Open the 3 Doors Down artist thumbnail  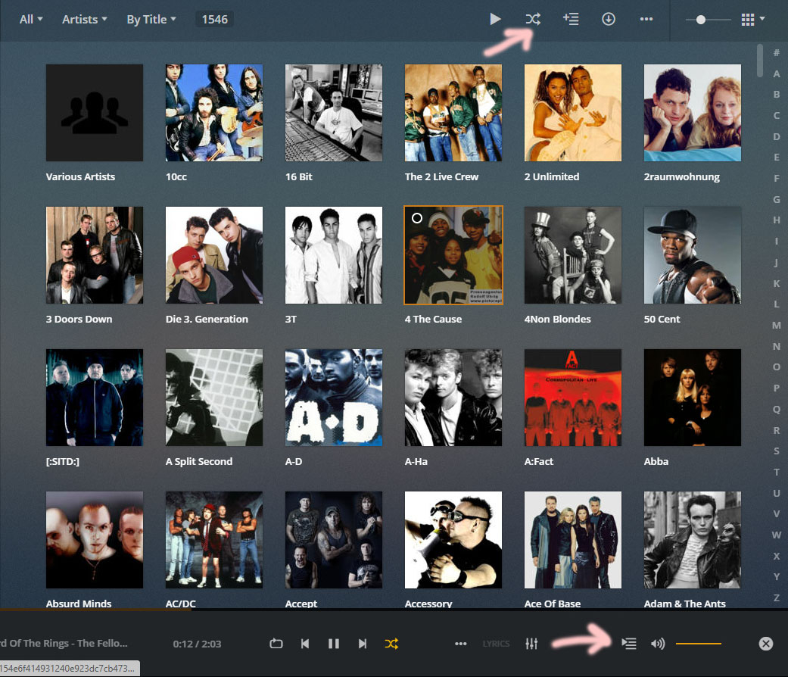(95, 254)
